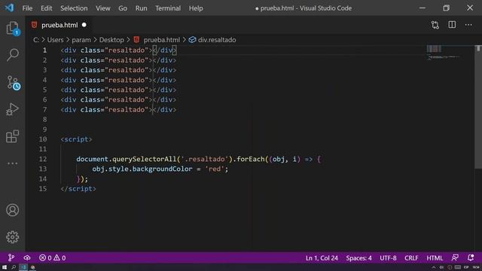Image resolution: width=482 pixels, height=271 pixels.
Task: Open the Selection menu
Action: (74, 8)
